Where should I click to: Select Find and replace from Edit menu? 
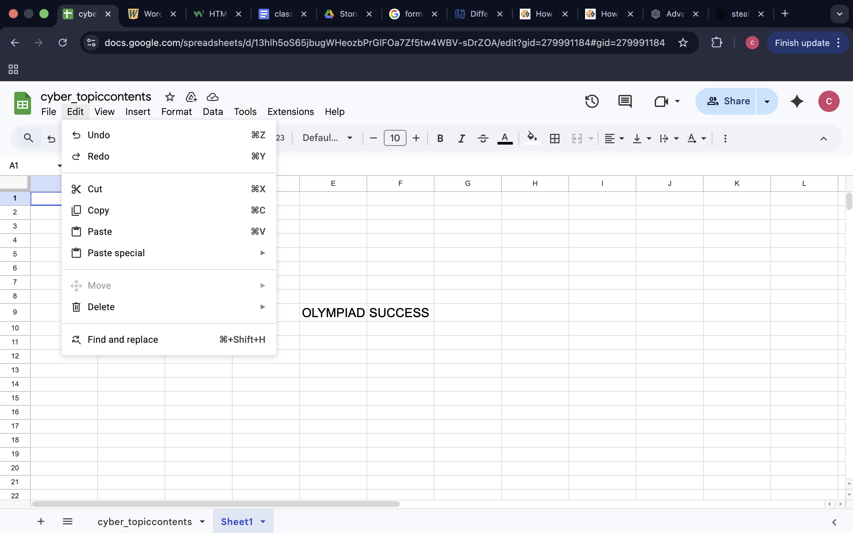tap(123, 339)
